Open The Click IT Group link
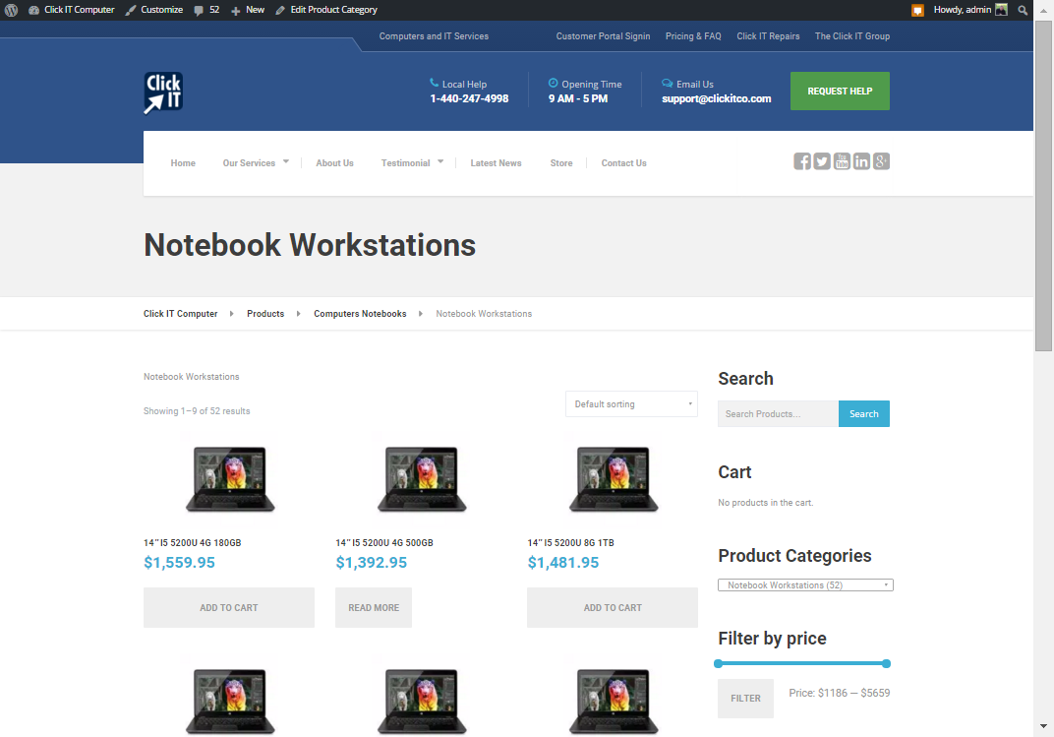This screenshot has width=1054, height=737. coord(852,36)
